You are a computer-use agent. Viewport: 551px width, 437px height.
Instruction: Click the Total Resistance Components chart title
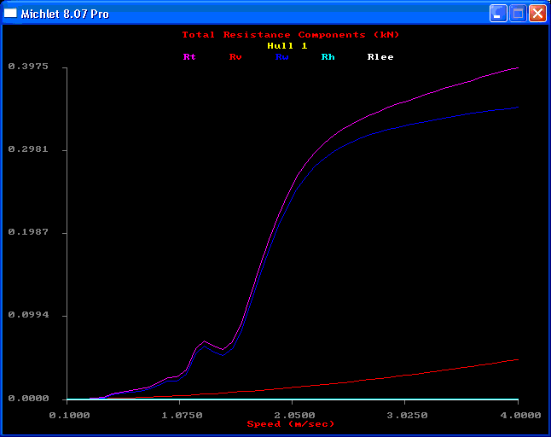tap(290, 35)
